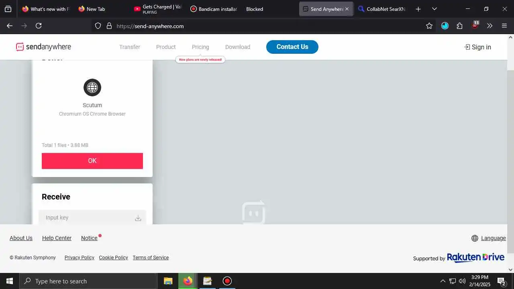Viewport: 514px width, 289px height.
Task: Click the Rakuten Drive logo
Action: 475,257
